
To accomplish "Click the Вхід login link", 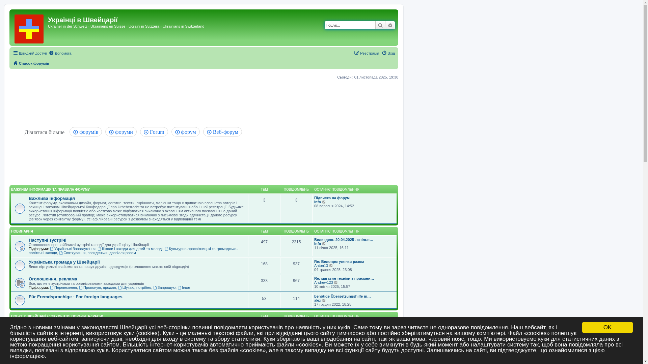I will [388, 53].
